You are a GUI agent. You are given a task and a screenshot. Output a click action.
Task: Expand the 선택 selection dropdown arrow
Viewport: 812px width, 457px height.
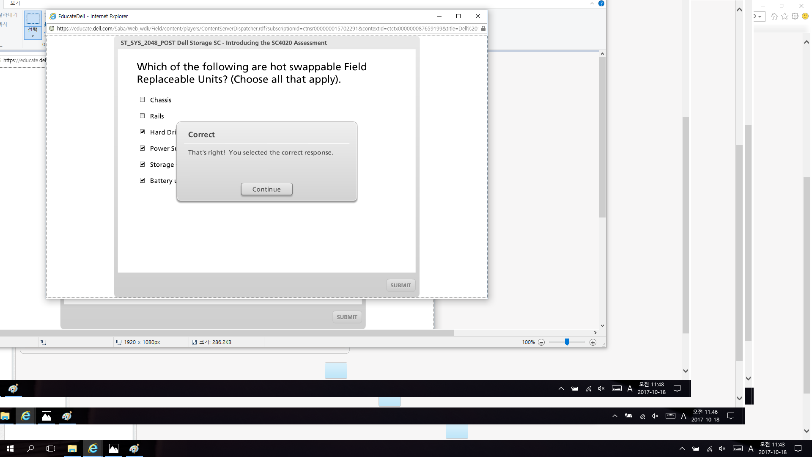(x=33, y=36)
